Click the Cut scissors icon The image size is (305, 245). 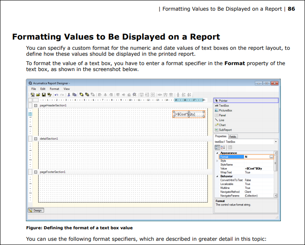pos(69,94)
